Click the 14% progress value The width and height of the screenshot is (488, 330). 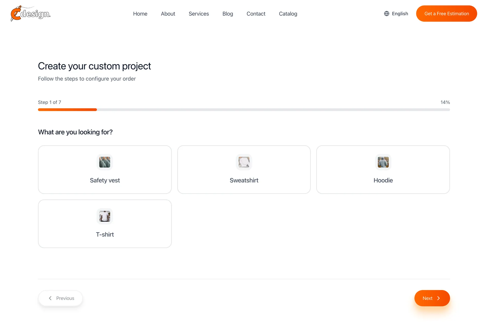(x=445, y=102)
